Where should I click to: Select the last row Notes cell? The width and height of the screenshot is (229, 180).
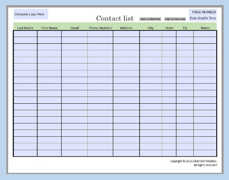(x=205, y=153)
